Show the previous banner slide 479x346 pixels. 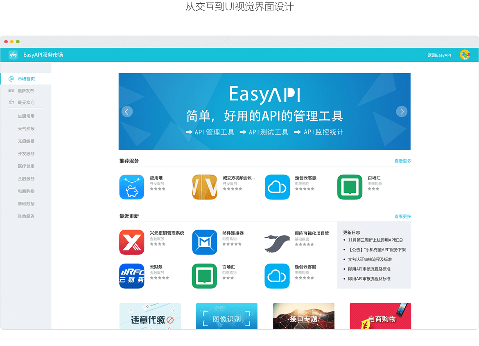[x=127, y=112]
